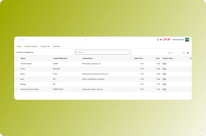Focus the top global Search field
Viewport: 206px width, 136px height.
pyautogui.click(x=50, y=40)
